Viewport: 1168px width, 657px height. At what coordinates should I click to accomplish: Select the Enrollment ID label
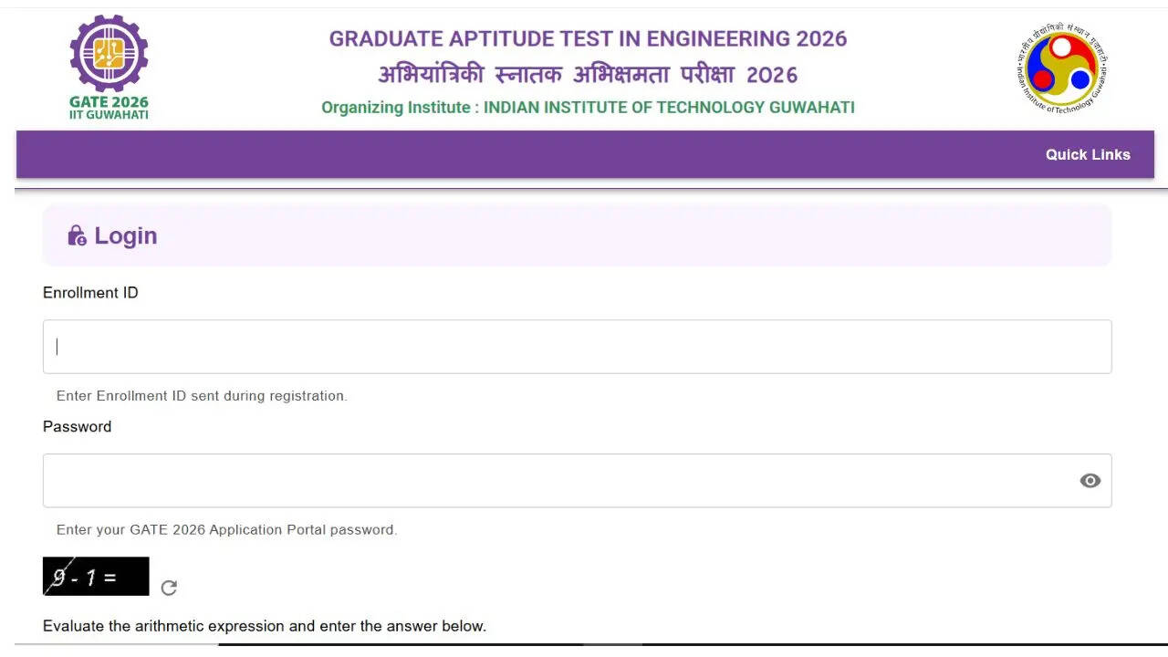click(x=90, y=293)
